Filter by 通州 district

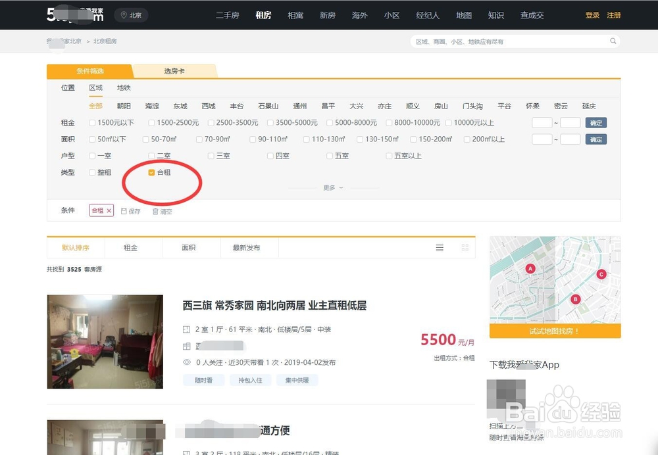click(299, 106)
